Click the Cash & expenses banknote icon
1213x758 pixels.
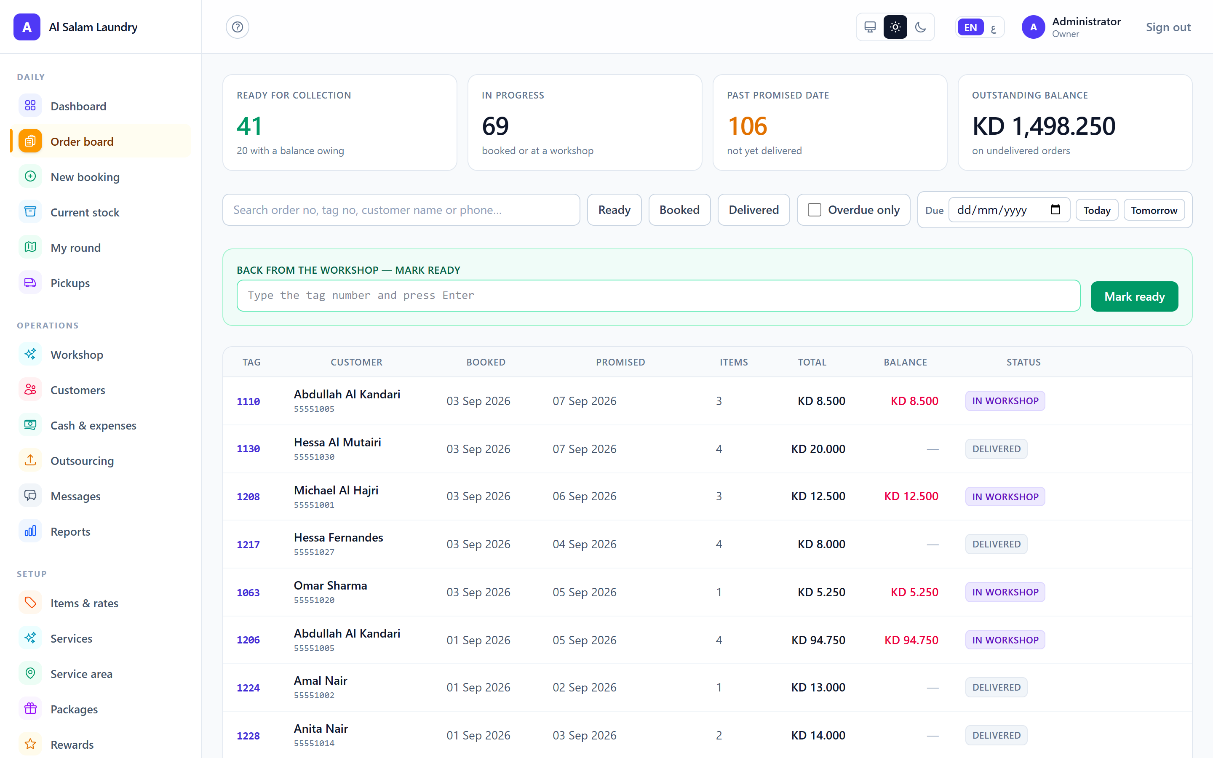point(30,425)
